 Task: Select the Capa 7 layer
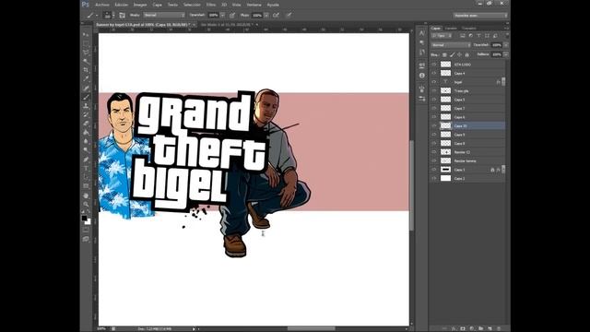tap(467, 108)
